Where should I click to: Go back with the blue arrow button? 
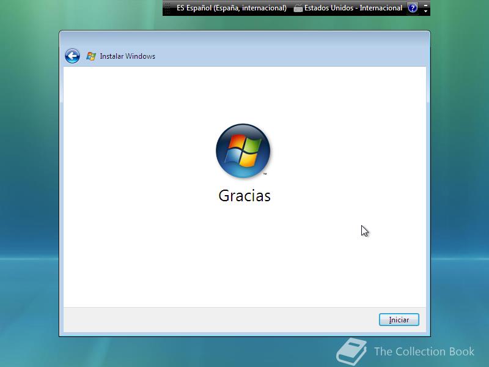click(x=72, y=56)
